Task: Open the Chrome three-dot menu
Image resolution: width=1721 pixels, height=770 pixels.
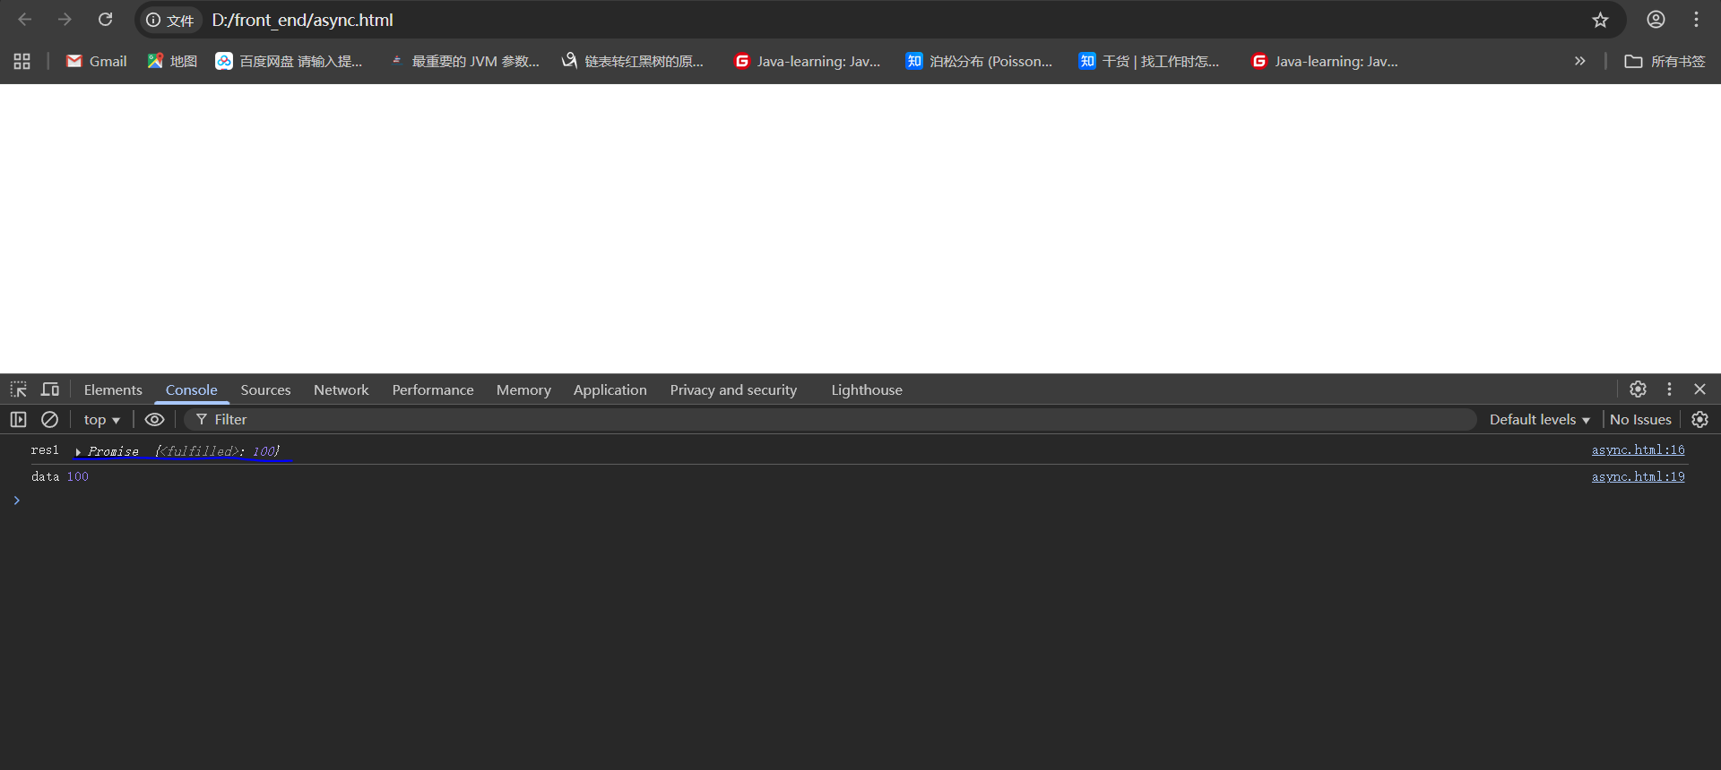Action: [1696, 20]
